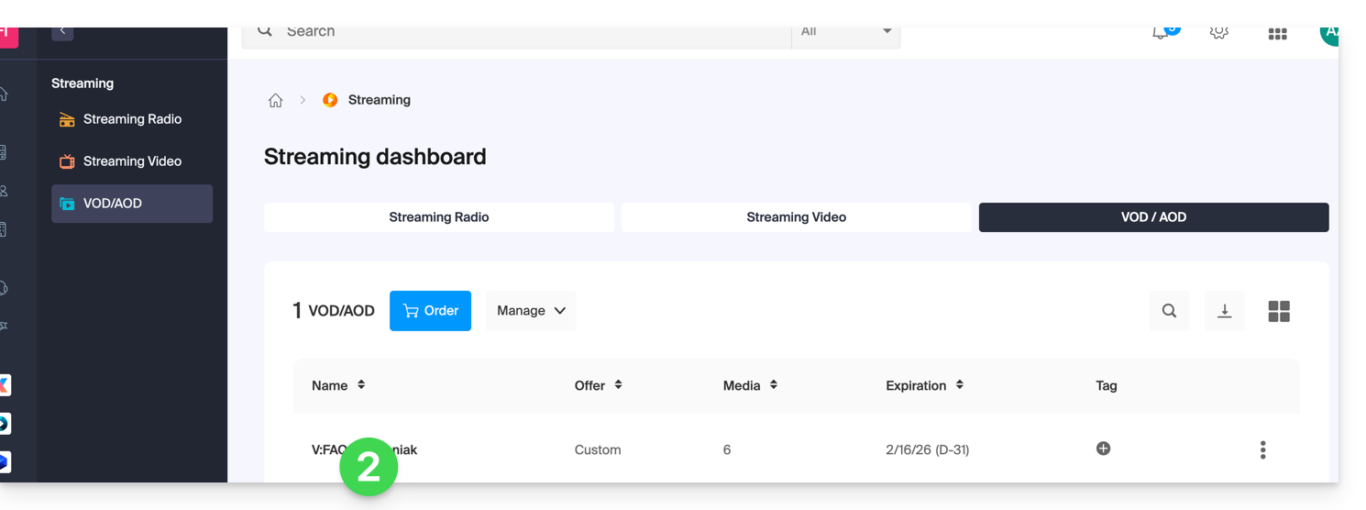1366x510 pixels.
Task: Open the notifications bell
Action: [x=1161, y=32]
